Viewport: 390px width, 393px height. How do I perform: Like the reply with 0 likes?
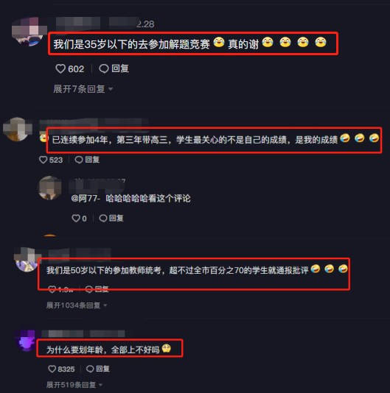76,219
